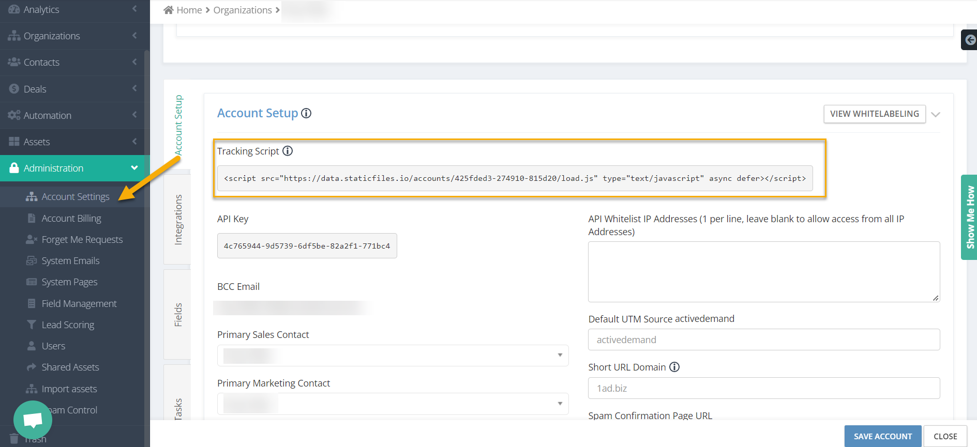The width and height of the screenshot is (977, 447).
Task: Click the API Whitelist IP Addresses textarea
Action: tap(764, 272)
